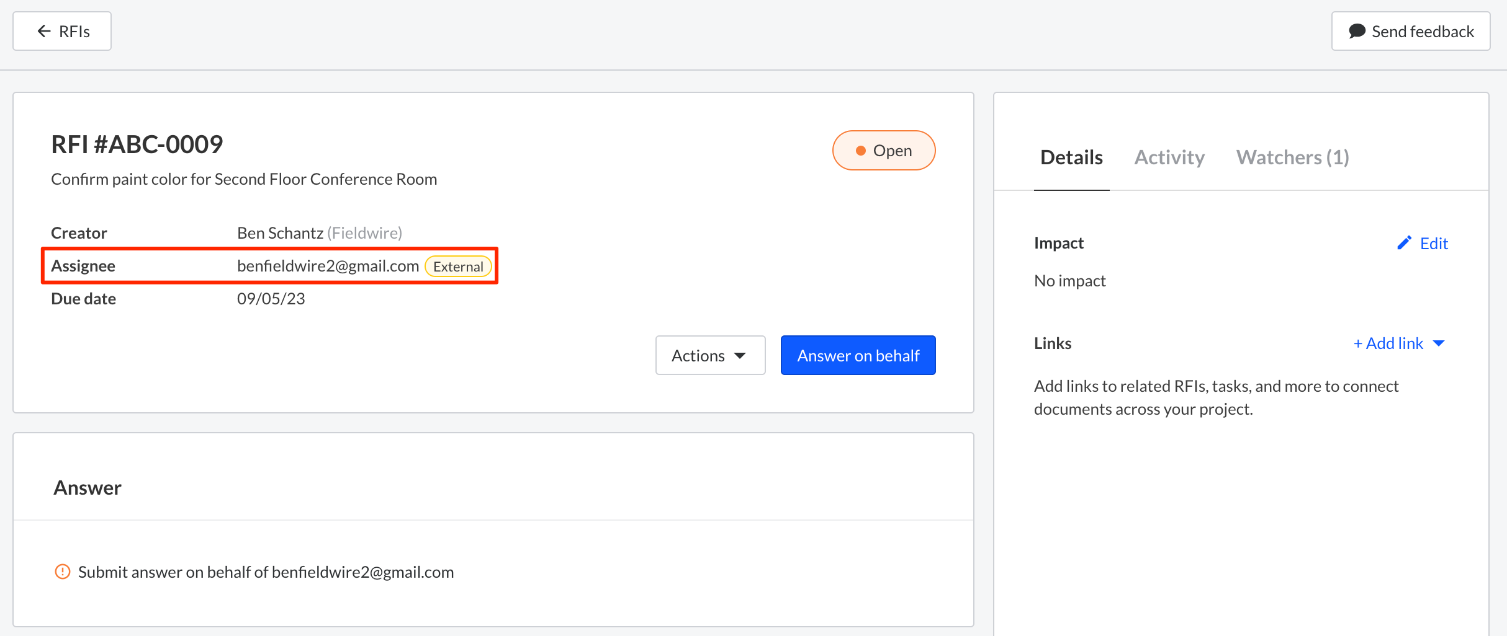Click the pencil icon next to Edit
The height and width of the screenshot is (636, 1507).
(1404, 243)
